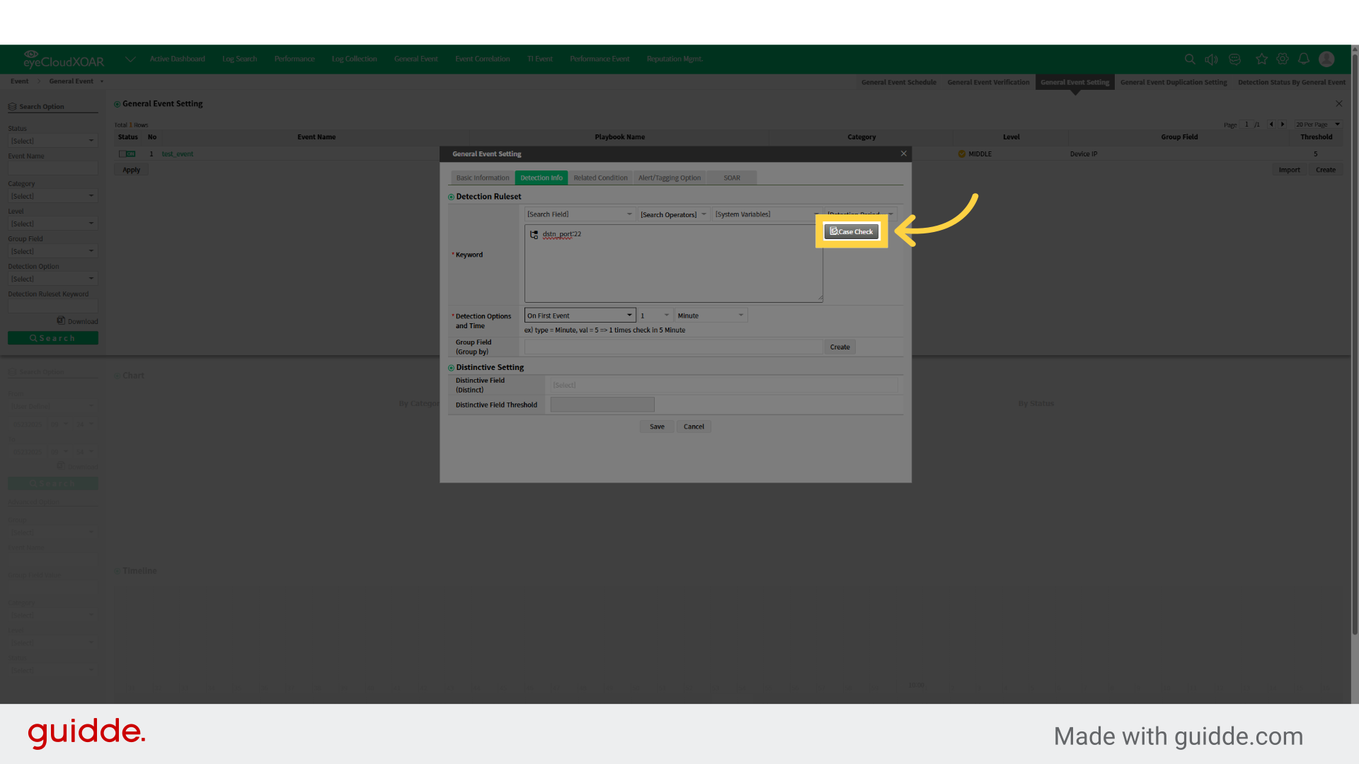Click the Distinctive Field Threshold input field
The height and width of the screenshot is (764, 1359).
(602, 404)
